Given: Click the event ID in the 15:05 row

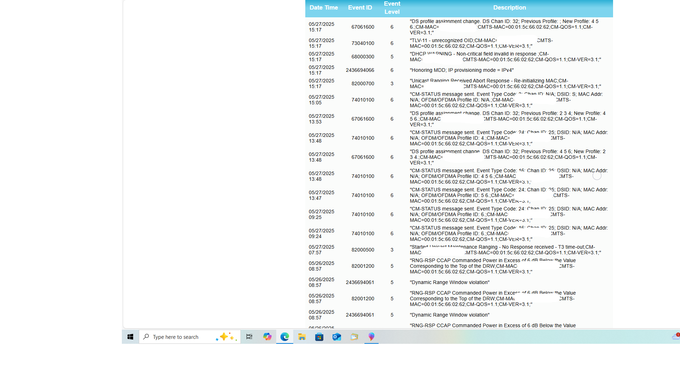Looking at the screenshot, I should [x=363, y=100].
